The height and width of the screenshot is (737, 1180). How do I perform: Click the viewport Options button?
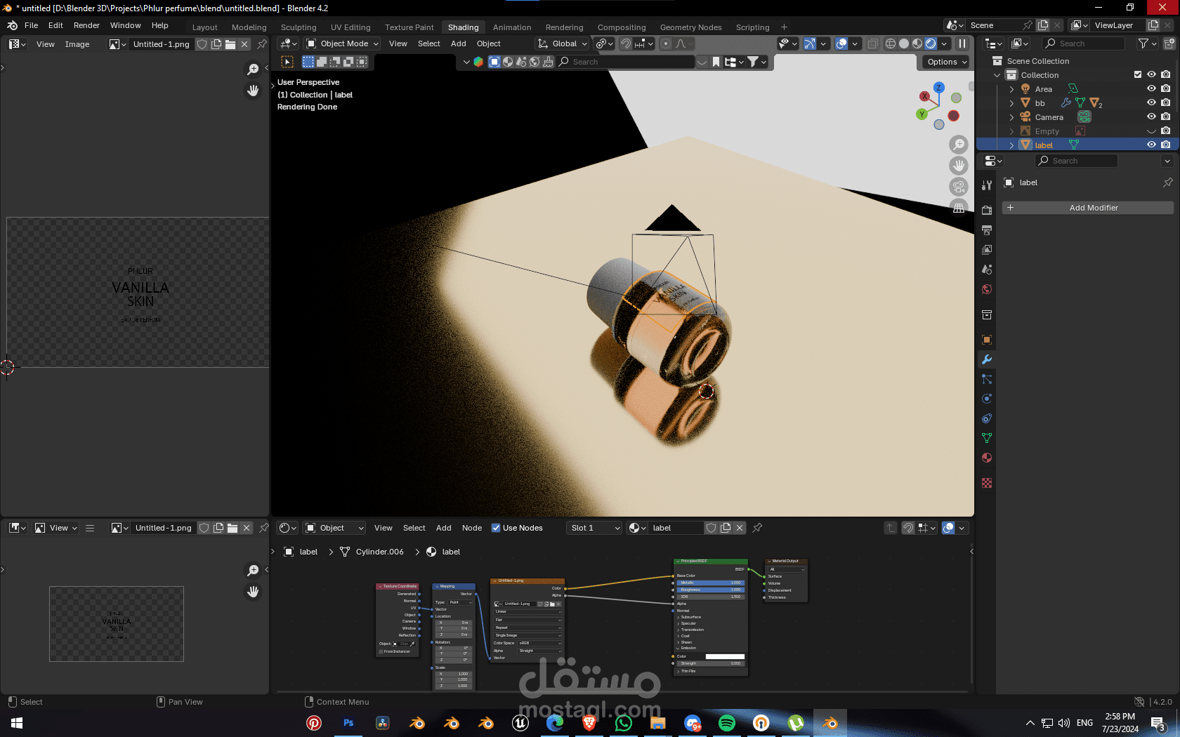946,62
